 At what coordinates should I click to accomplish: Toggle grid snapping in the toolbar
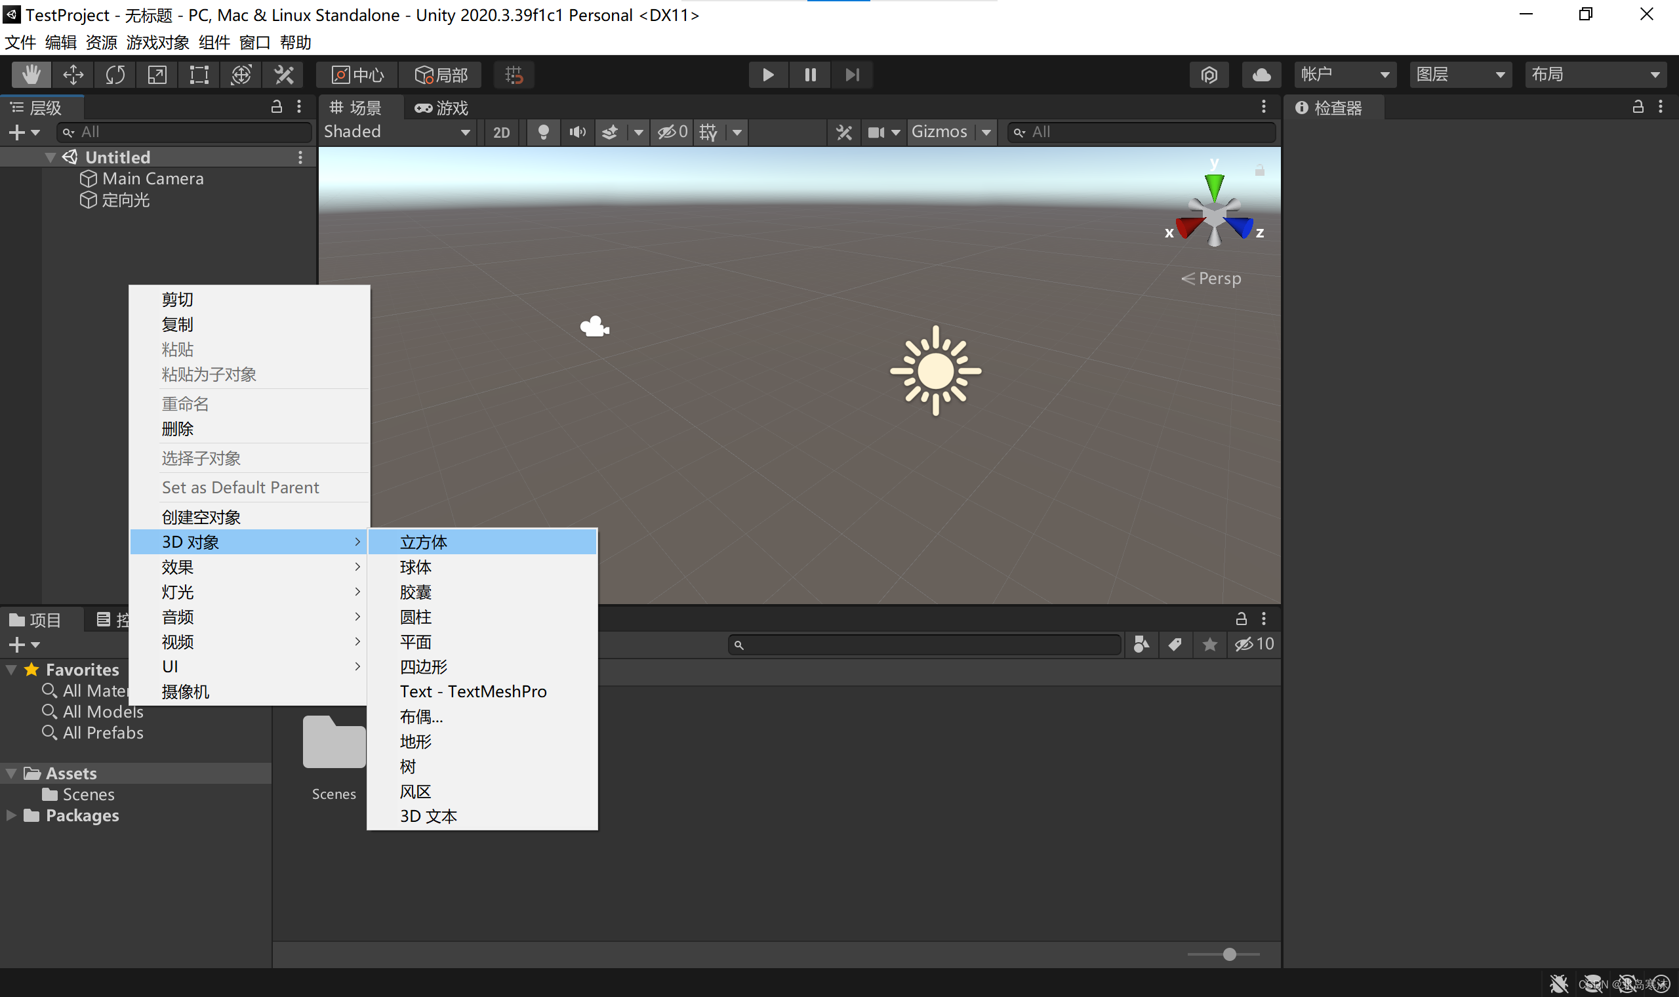514,75
